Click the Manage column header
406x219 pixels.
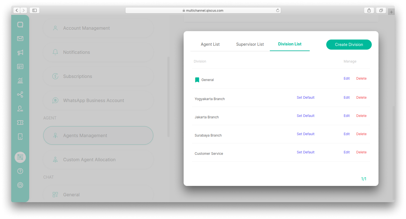[350, 61]
